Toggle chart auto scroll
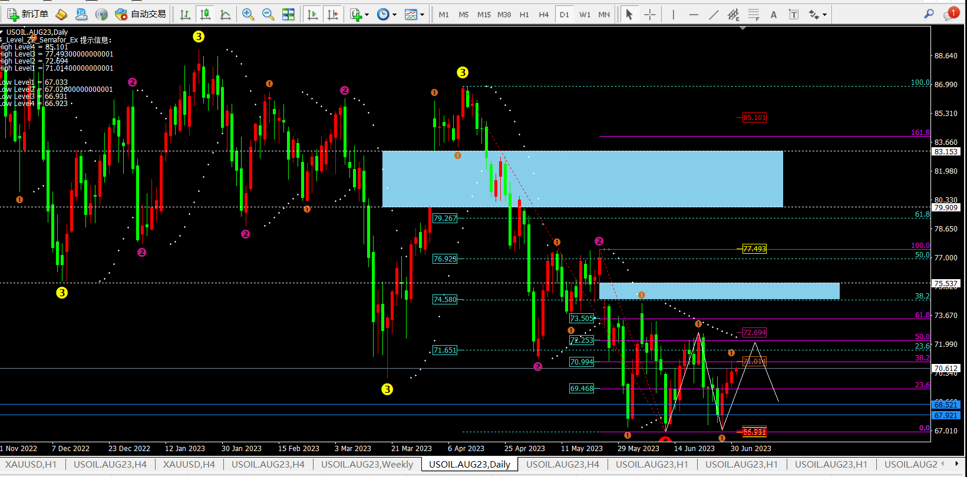The image size is (967, 477). coord(312,14)
